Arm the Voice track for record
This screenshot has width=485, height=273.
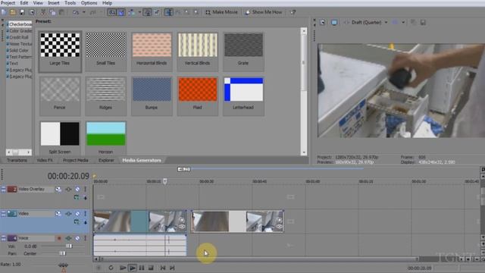[x=59, y=238]
